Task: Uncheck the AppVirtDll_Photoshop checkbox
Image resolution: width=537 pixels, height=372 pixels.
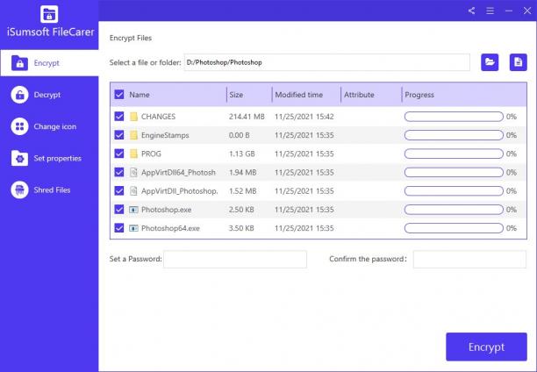Action: (x=119, y=190)
